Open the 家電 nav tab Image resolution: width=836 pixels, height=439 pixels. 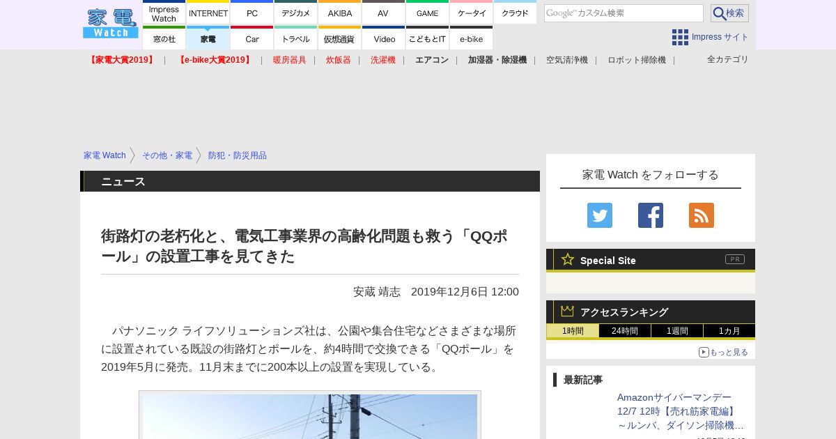coord(208,38)
